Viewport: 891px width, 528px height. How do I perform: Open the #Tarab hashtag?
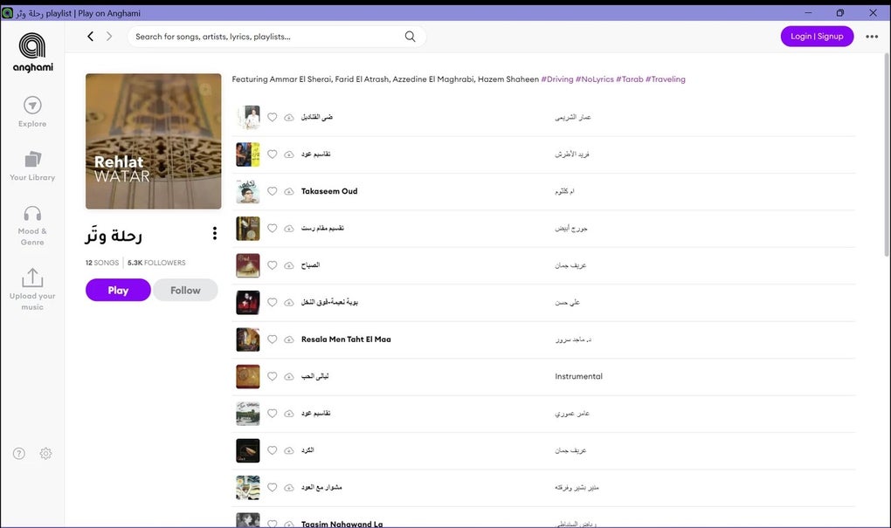click(x=632, y=79)
